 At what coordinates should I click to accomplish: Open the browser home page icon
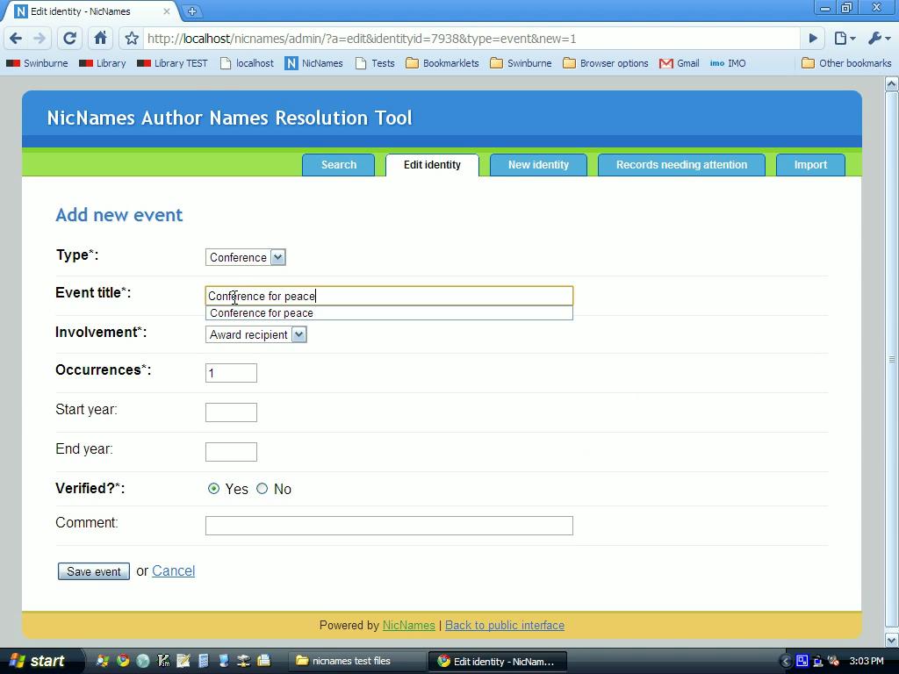pyautogui.click(x=100, y=39)
